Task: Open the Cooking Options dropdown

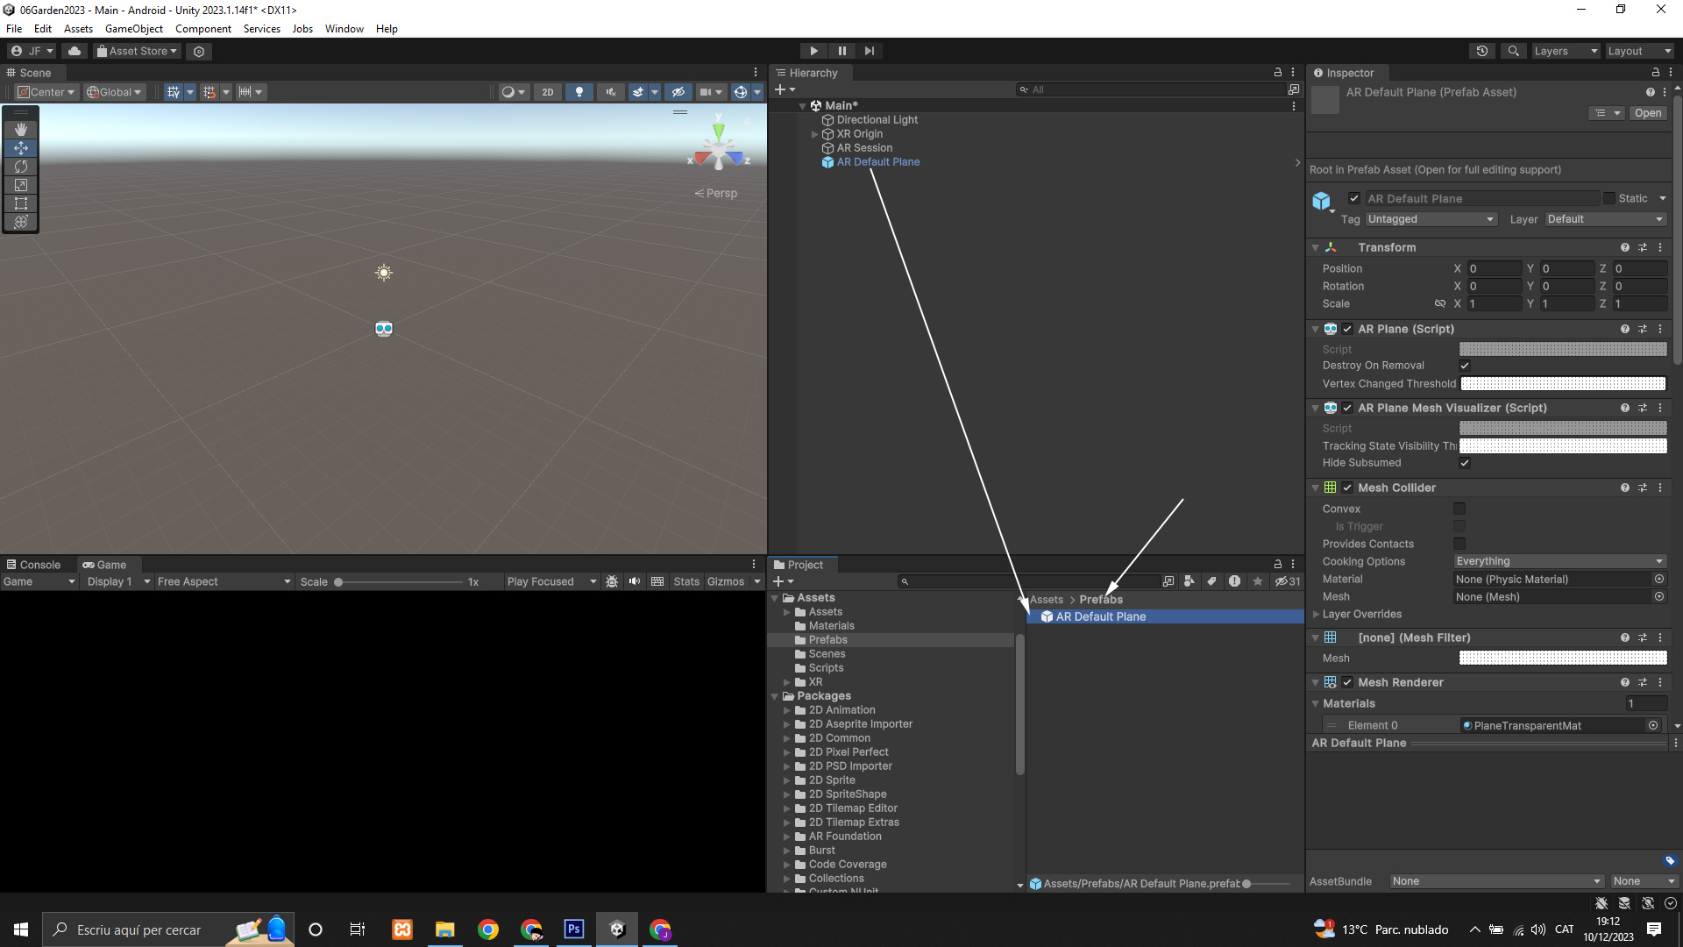Action: click(1559, 561)
